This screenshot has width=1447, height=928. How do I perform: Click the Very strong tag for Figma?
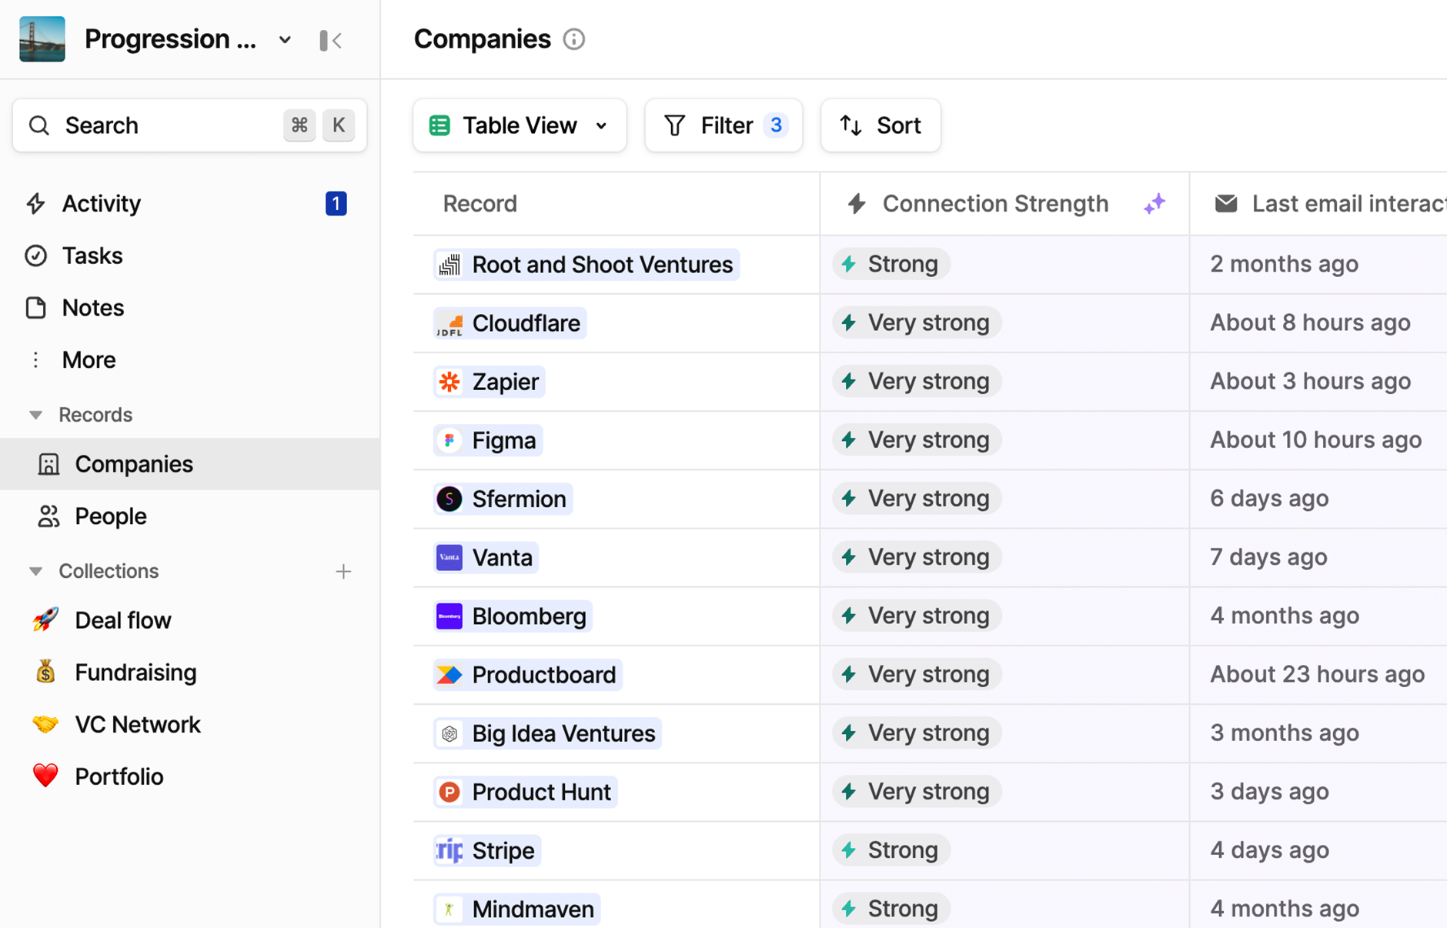click(917, 439)
